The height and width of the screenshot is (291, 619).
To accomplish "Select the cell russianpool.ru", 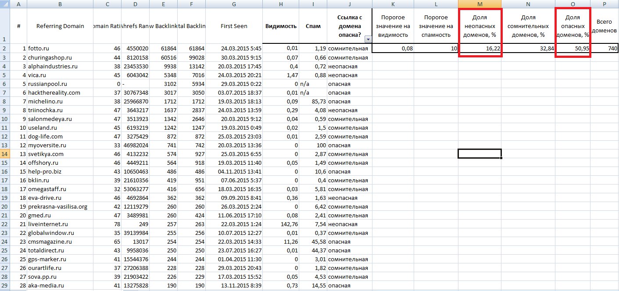I will (x=60, y=84).
